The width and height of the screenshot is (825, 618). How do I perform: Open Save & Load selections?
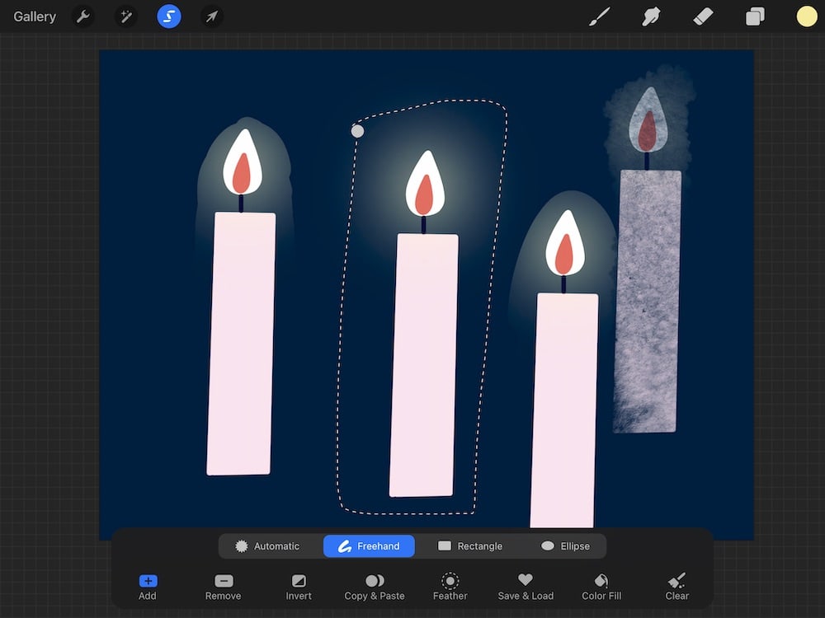tap(526, 587)
